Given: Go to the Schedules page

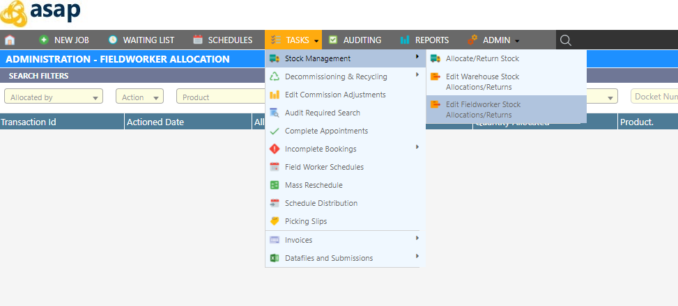Looking at the screenshot, I should [x=223, y=40].
